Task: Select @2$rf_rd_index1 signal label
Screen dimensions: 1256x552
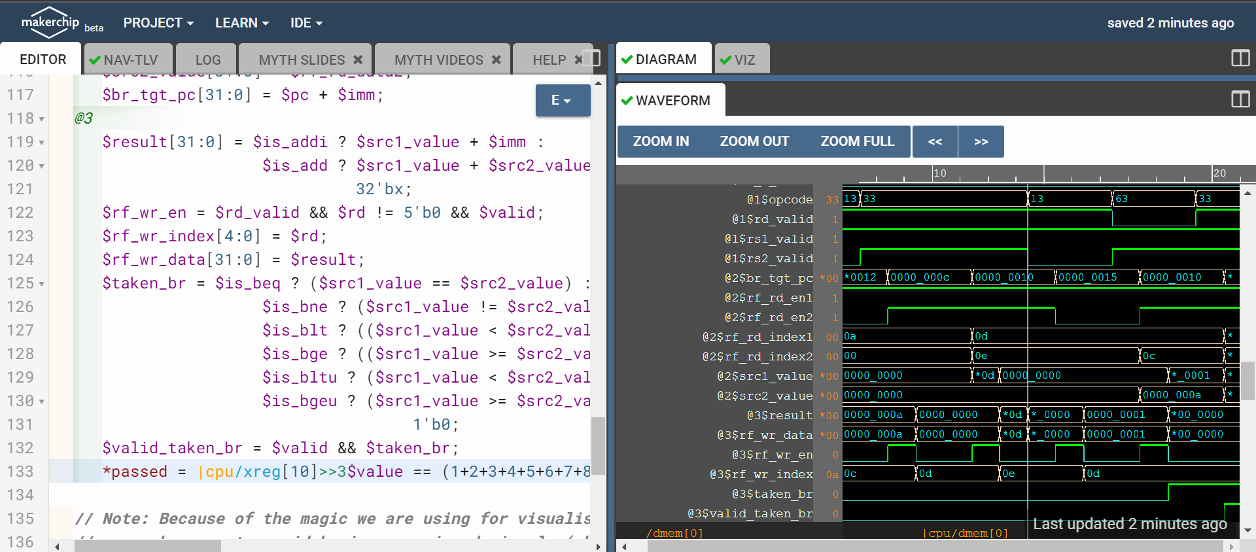Action: point(758,337)
